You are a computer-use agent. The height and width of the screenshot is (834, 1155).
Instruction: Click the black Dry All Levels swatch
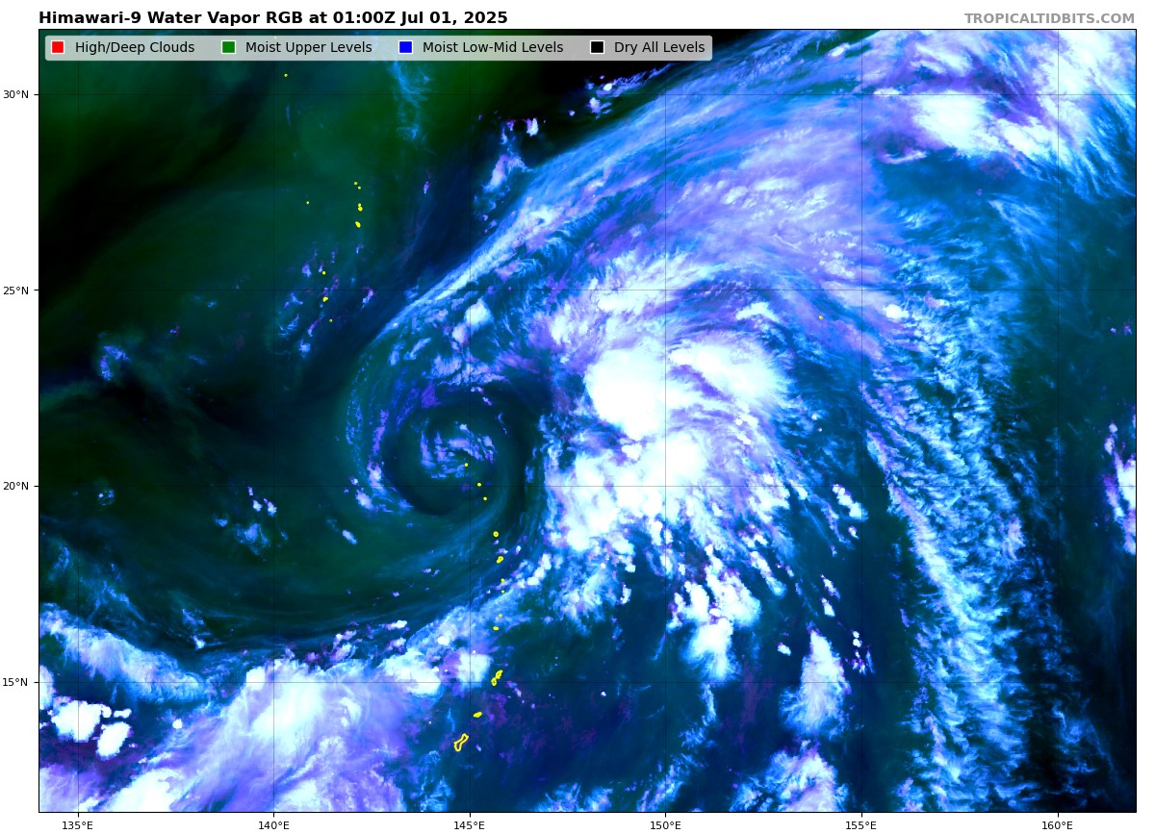[x=597, y=47]
